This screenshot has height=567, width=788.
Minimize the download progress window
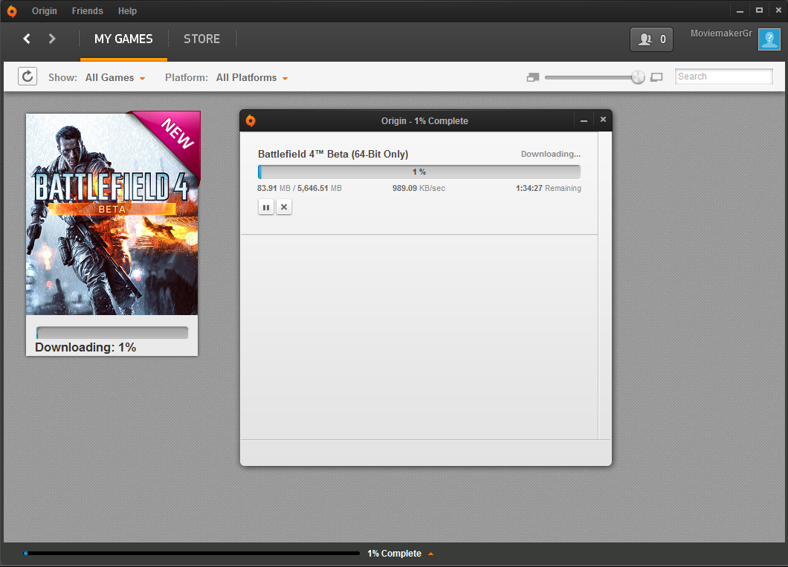(x=584, y=120)
